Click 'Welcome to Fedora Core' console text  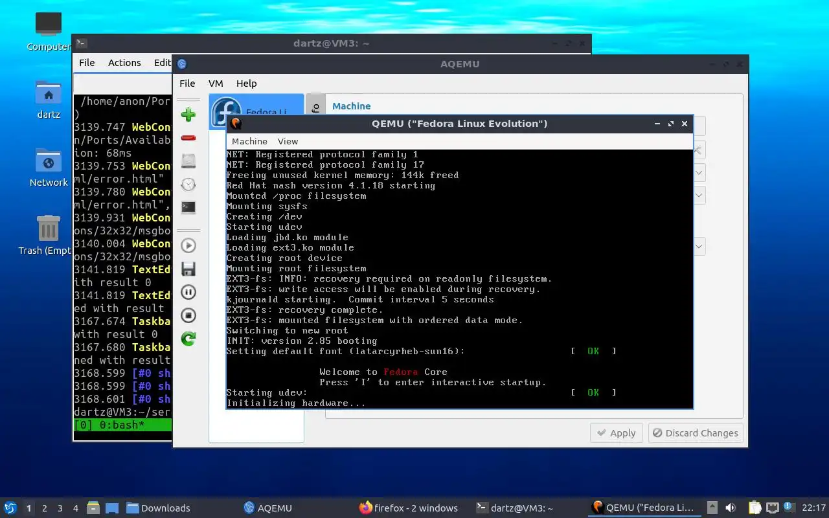[383, 372]
